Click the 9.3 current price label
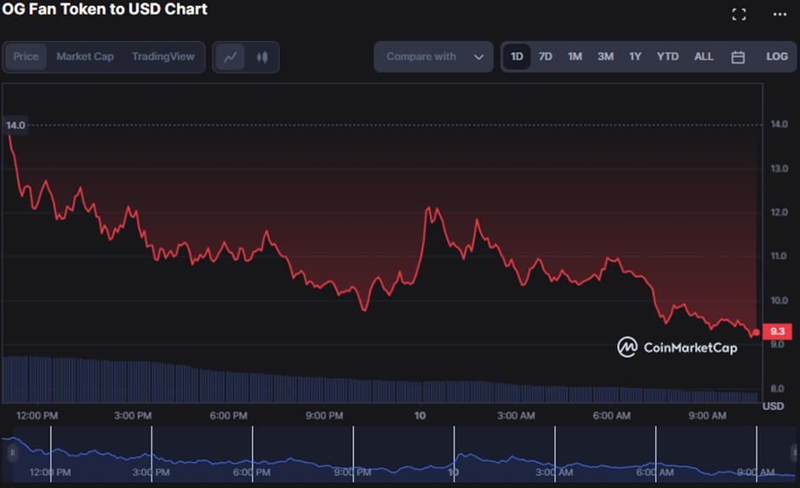Viewport: 800px width, 488px height. (x=777, y=331)
